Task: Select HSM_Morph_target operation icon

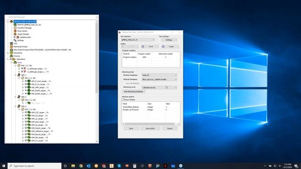Action: click(29, 128)
